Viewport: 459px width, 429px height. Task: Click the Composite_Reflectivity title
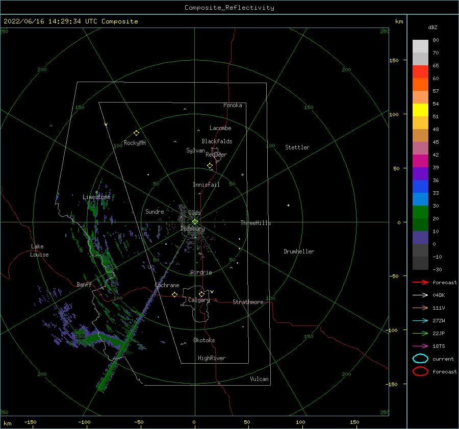[229, 8]
